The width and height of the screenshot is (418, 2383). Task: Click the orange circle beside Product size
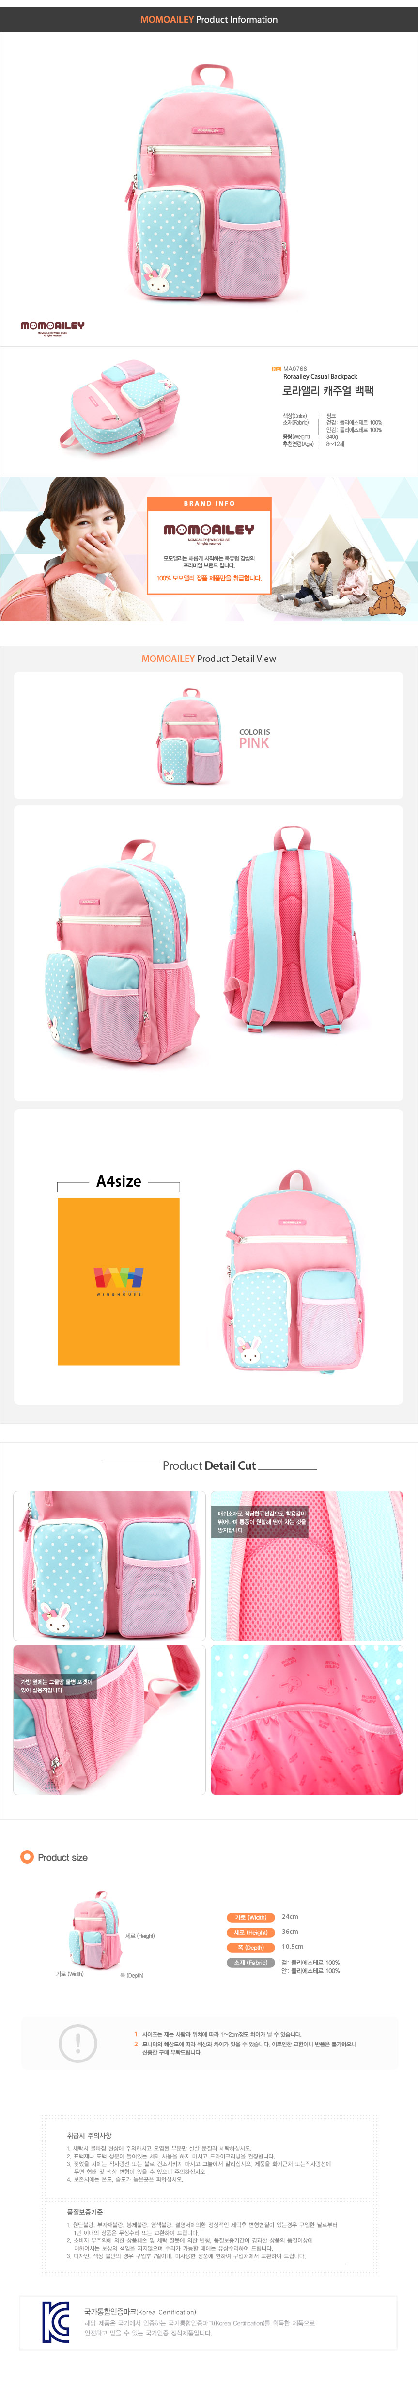27,1857
